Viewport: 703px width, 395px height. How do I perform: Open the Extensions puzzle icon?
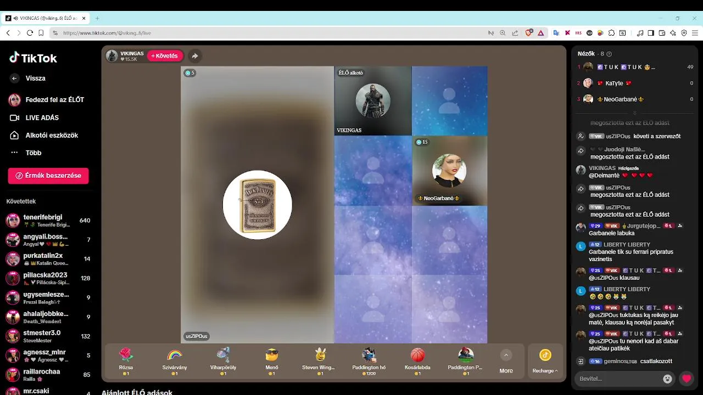[611, 33]
